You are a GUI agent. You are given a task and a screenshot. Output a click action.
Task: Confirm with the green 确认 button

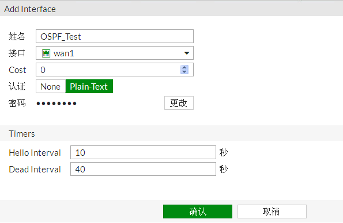pos(198,212)
